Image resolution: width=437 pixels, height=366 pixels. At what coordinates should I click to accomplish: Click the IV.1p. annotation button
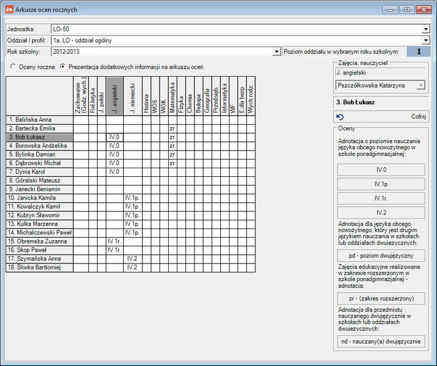coord(381,184)
